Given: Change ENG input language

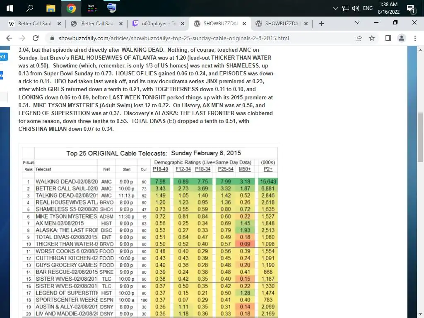Looking at the screenshot, I should tap(368, 8).
